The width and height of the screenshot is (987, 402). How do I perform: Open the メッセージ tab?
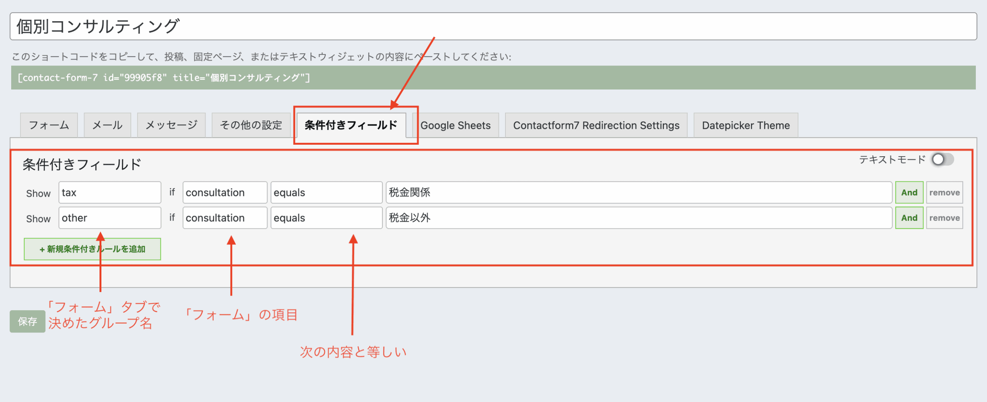coord(171,125)
